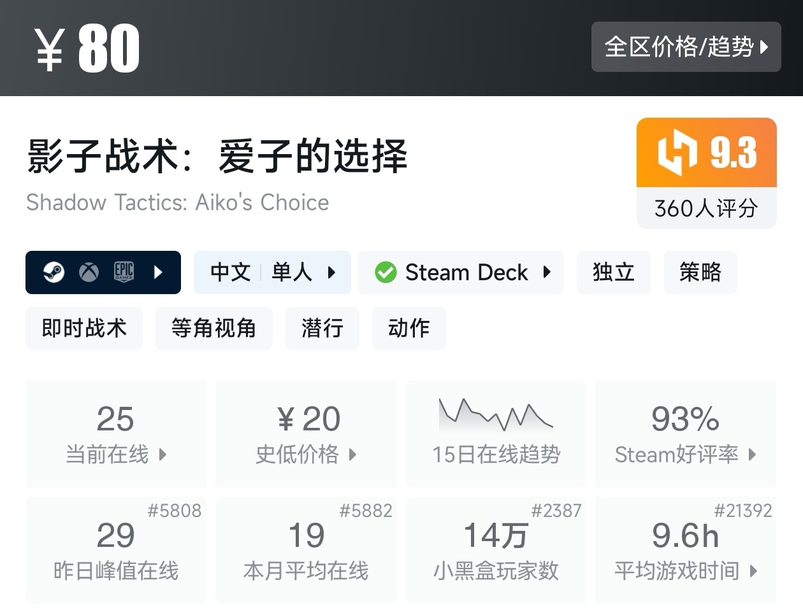Select the 等角视角 tag

coord(213,329)
